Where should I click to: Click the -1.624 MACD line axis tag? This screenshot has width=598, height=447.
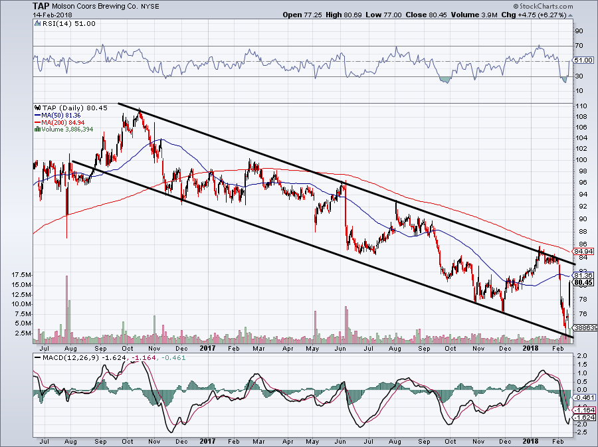coord(585,418)
